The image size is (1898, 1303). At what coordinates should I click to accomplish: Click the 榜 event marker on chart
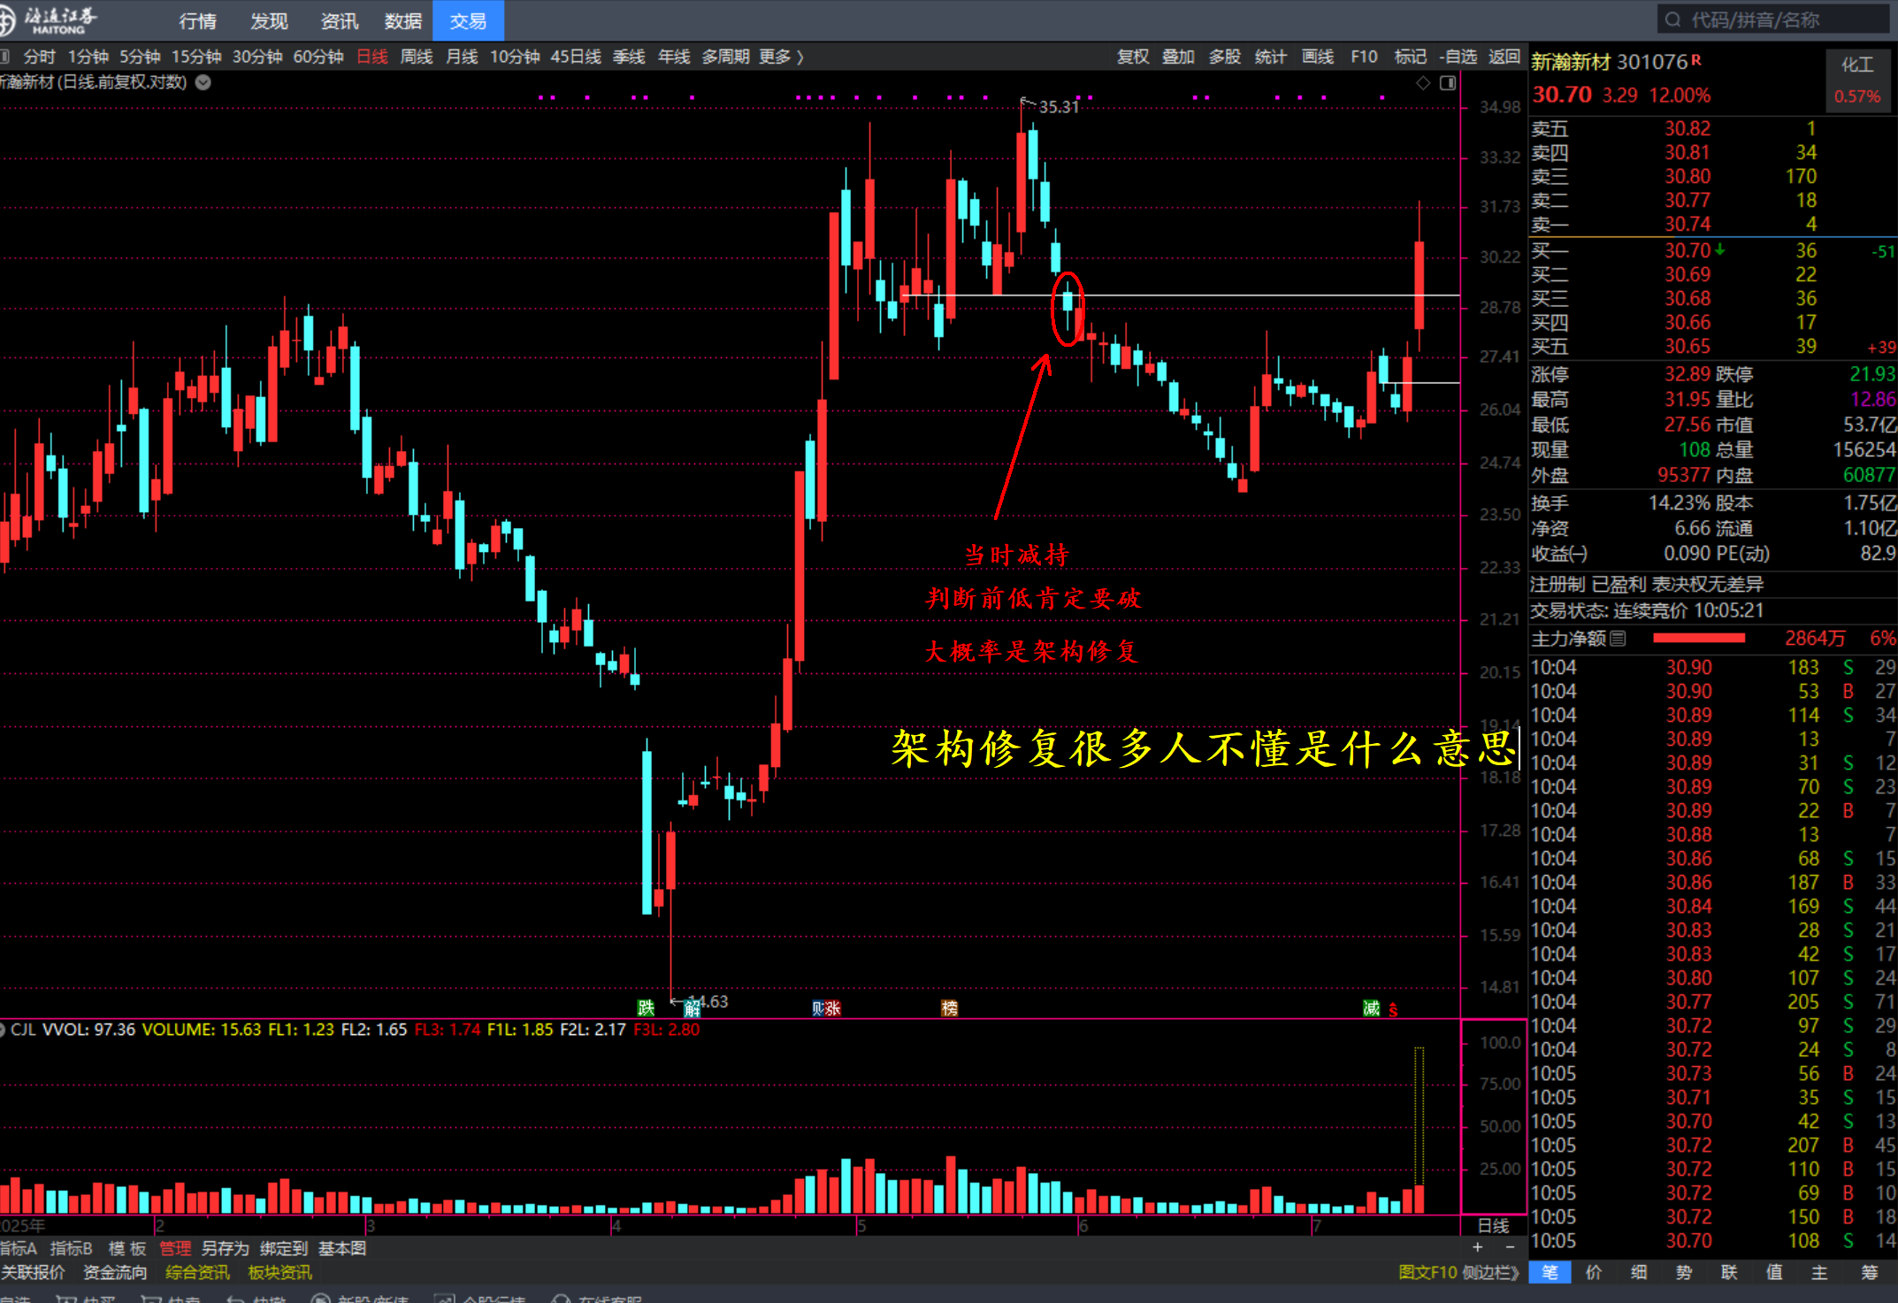click(950, 1008)
